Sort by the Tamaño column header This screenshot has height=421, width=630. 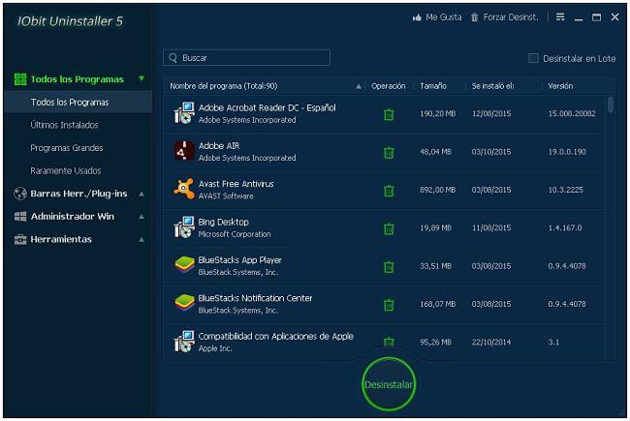click(x=433, y=86)
